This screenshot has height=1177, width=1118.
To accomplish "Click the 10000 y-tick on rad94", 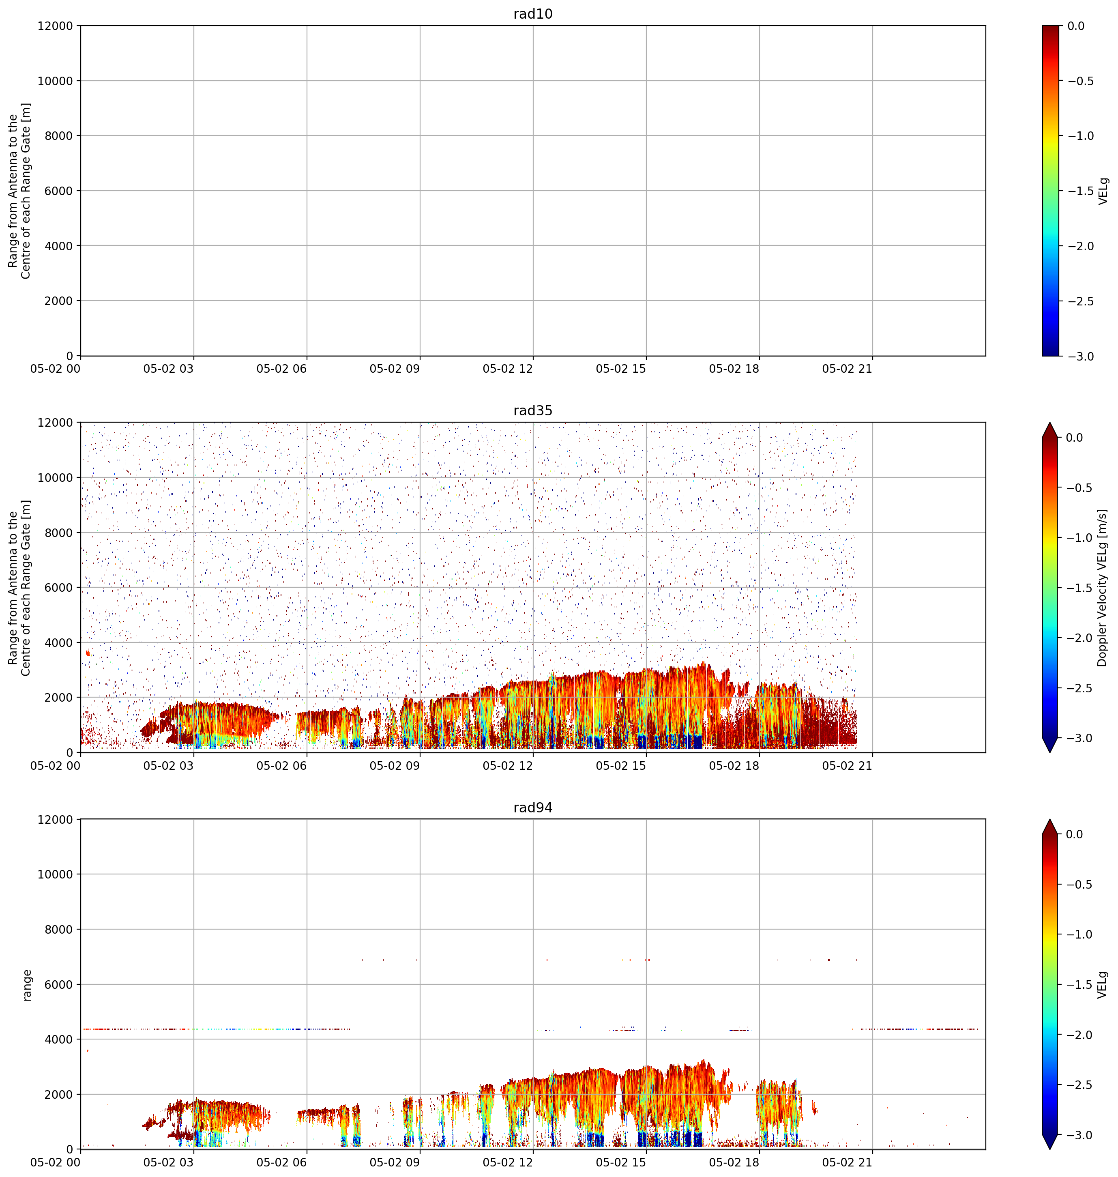I will pos(56,874).
